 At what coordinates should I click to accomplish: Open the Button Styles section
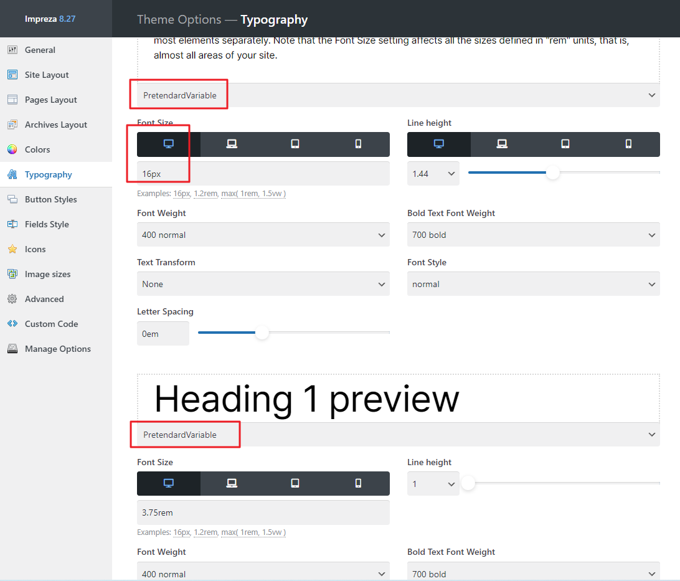pyautogui.click(x=56, y=199)
